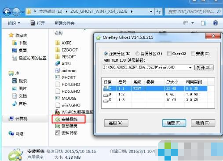Screen dimensions: 223x161
Task: Open 桌面 in the navigation pane
Action: [19, 51]
